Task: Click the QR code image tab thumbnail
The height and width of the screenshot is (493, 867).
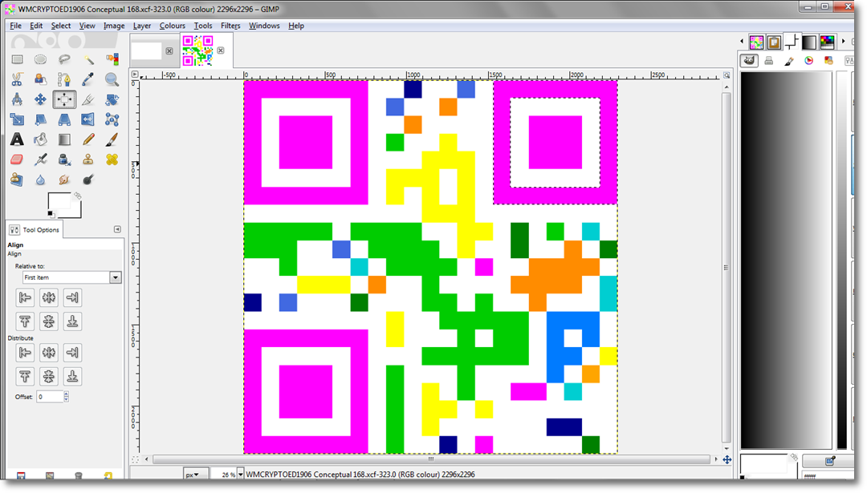Action: click(x=197, y=51)
